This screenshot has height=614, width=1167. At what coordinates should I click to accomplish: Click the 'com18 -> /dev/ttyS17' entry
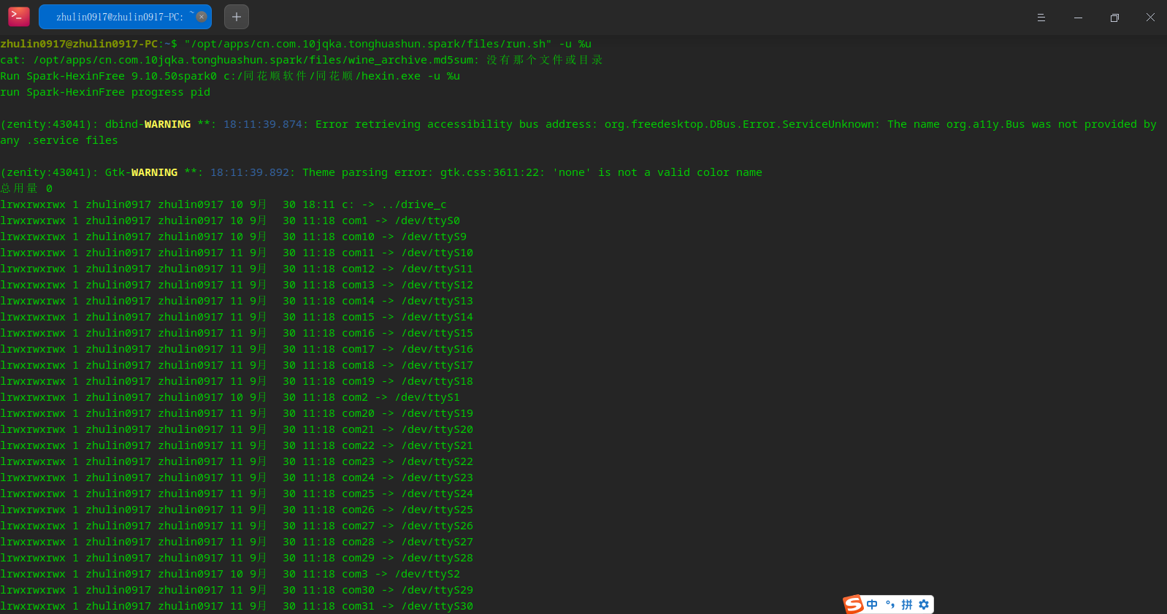(408, 365)
